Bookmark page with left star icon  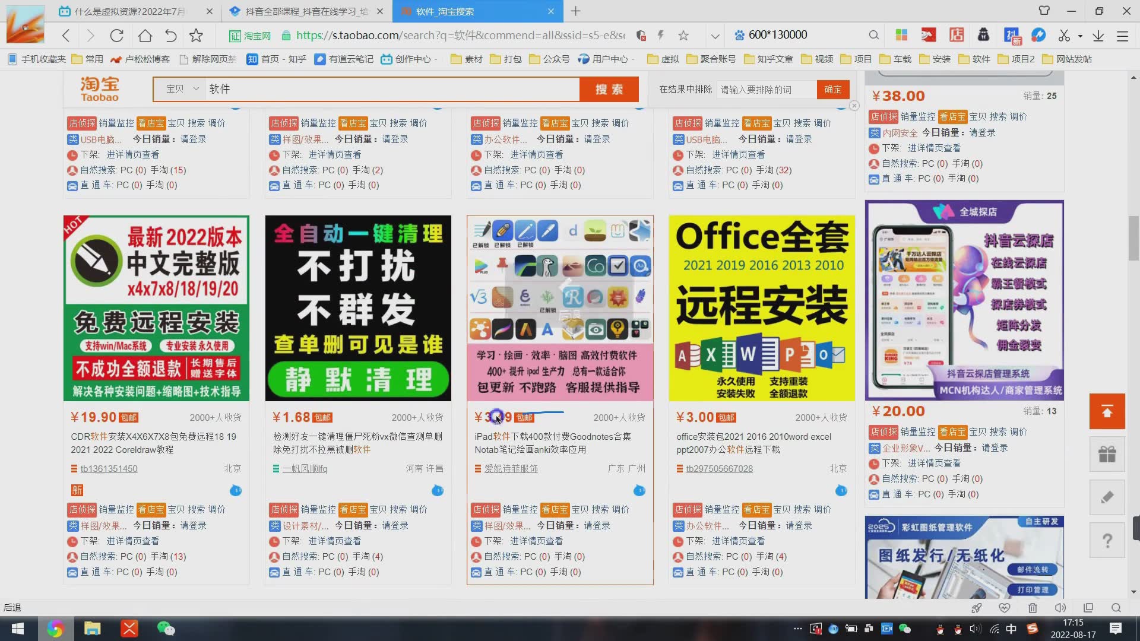(x=196, y=36)
